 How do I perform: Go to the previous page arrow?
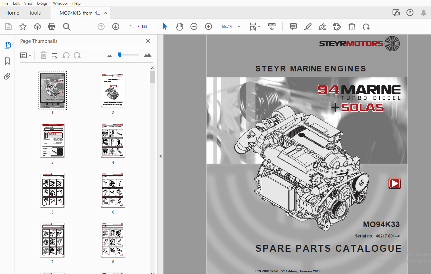pos(101,27)
